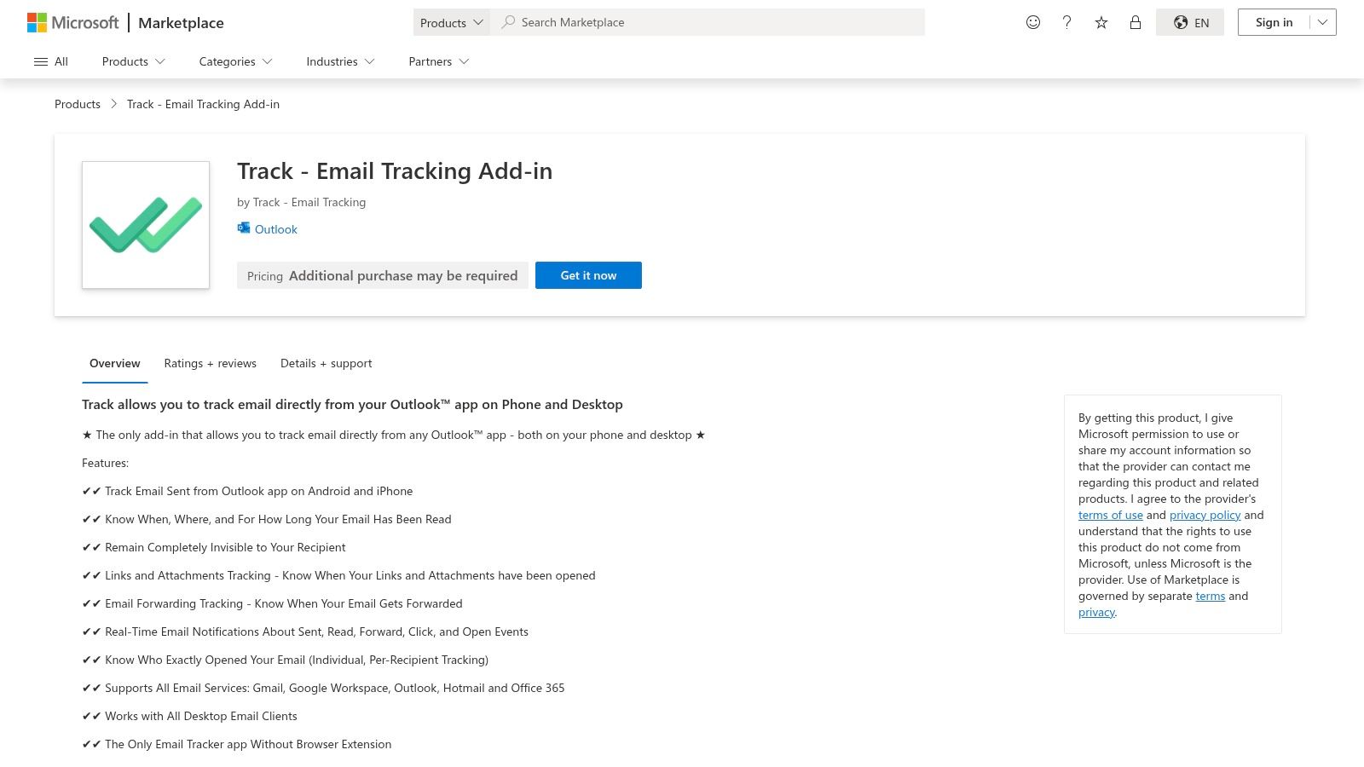Open the Details + support tab
The height and width of the screenshot is (767, 1364).
point(326,363)
